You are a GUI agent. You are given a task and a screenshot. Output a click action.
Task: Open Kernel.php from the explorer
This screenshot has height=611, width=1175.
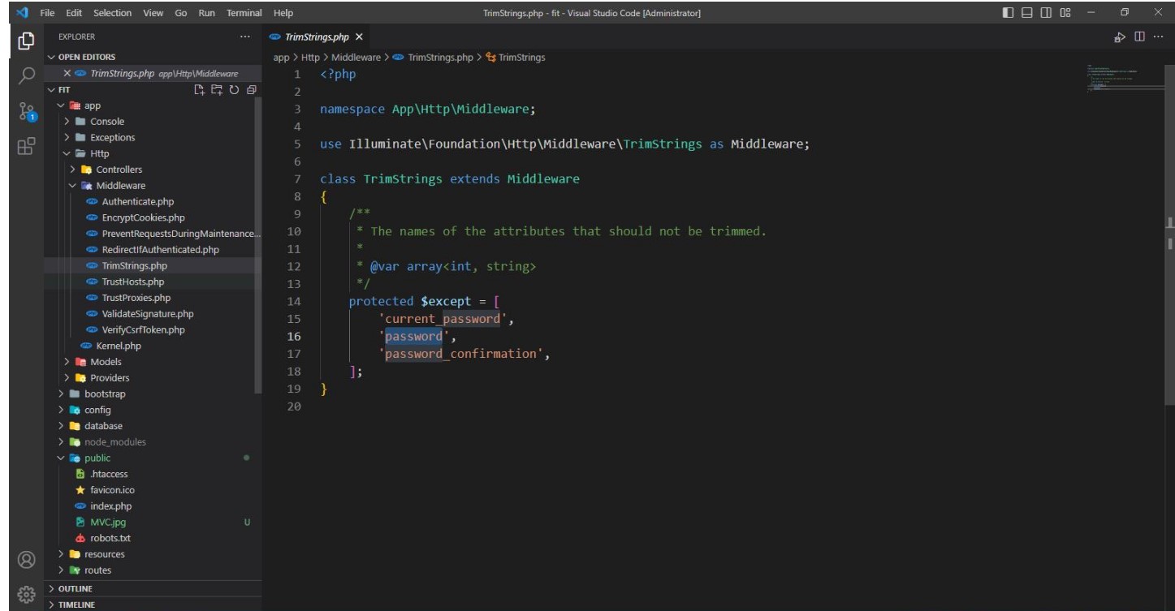click(118, 346)
